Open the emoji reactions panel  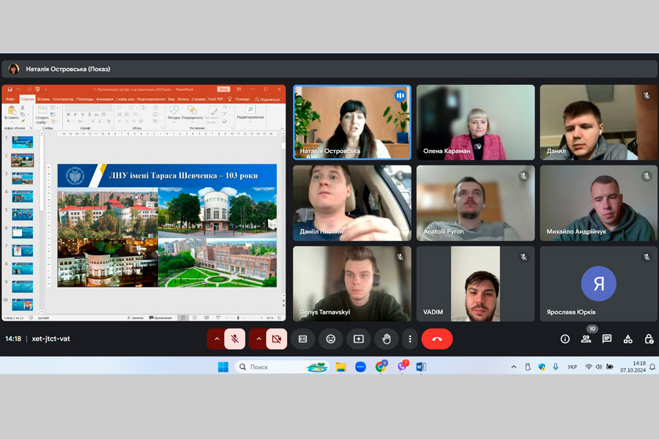[331, 339]
